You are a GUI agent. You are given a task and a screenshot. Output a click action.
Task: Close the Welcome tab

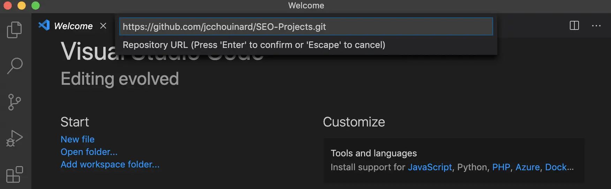pyautogui.click(x=103, y=26)
